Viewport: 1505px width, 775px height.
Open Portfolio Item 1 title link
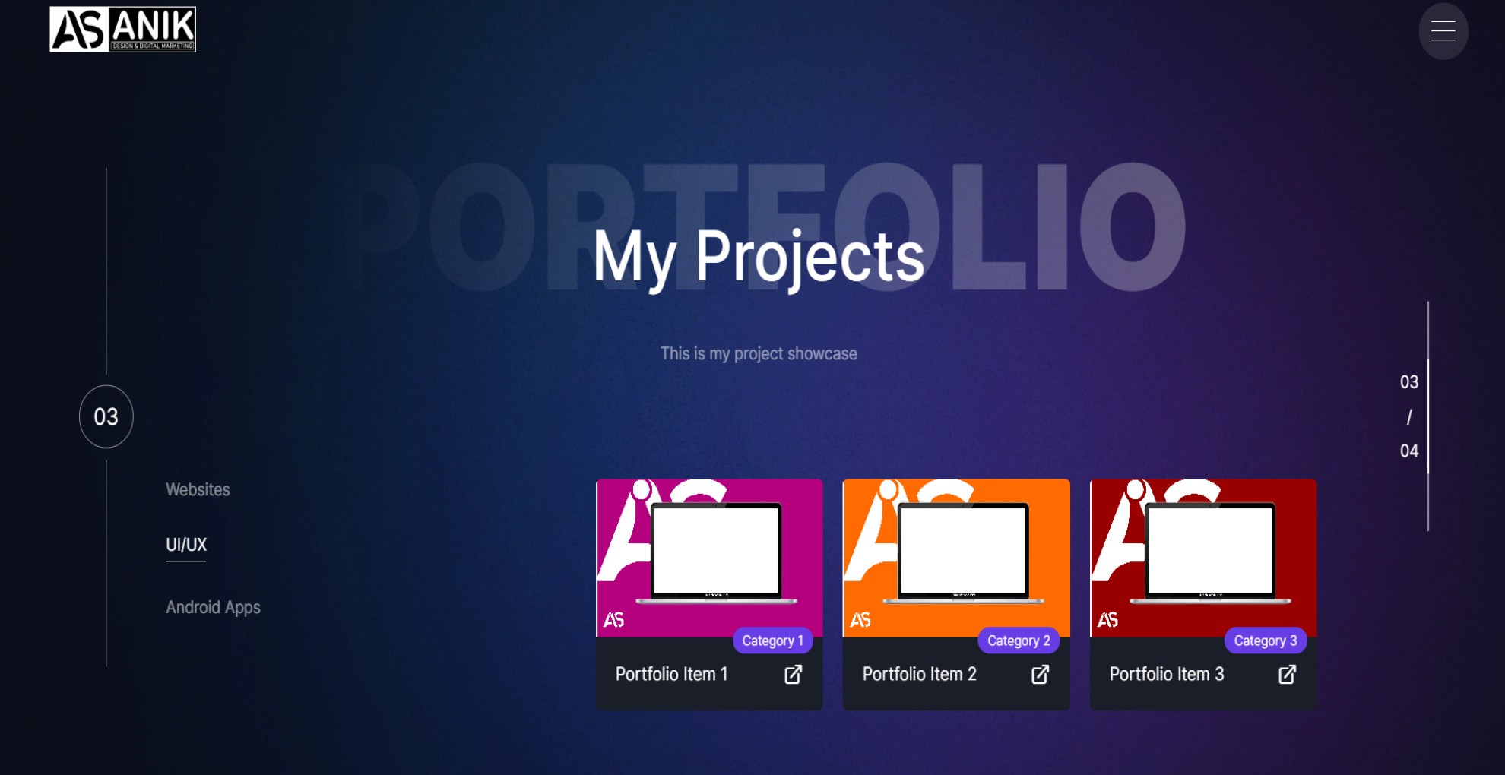672,674
